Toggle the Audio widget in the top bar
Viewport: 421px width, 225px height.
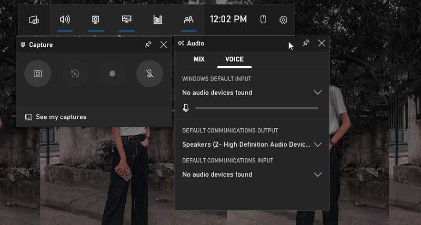(65, 20)
